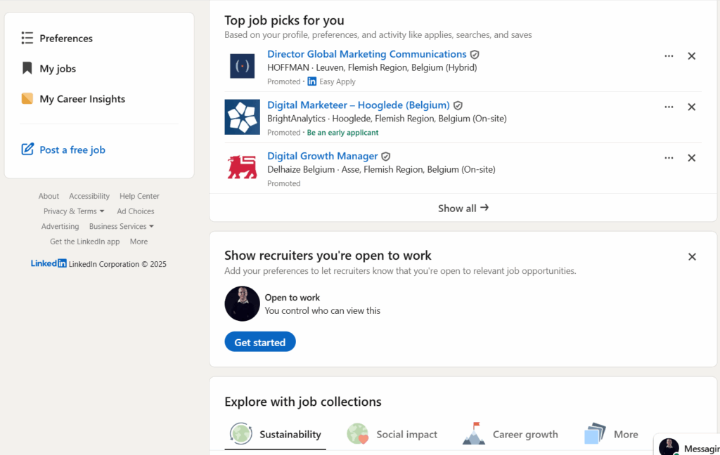Click Easy Apply text under HOFFMAN job
720x455 pixels.
[337, 81]
